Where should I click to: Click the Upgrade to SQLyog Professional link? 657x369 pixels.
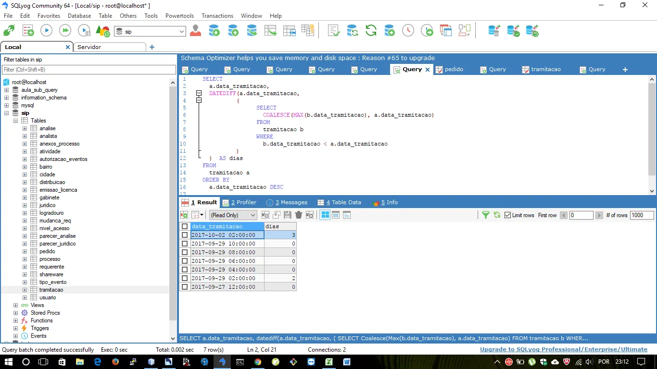point(563,349)
